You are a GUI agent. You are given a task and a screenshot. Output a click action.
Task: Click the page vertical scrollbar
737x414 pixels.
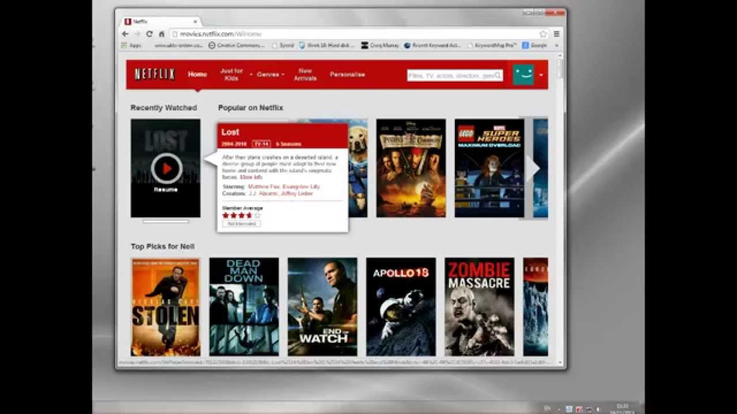[561, 68]
